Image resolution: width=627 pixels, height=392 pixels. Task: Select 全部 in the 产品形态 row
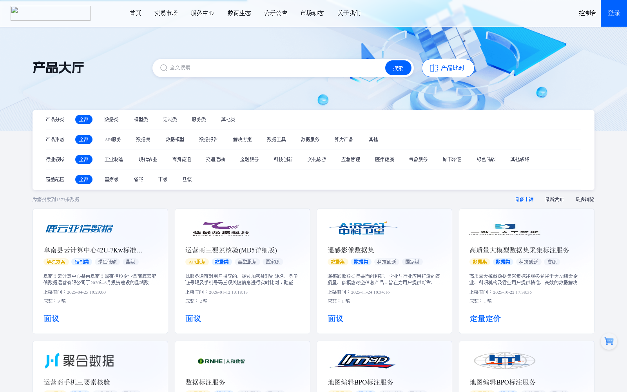pyautogui.click(x=84, y=140)
